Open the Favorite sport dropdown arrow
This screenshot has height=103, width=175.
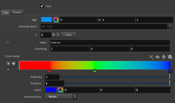(x=170, y=26)
